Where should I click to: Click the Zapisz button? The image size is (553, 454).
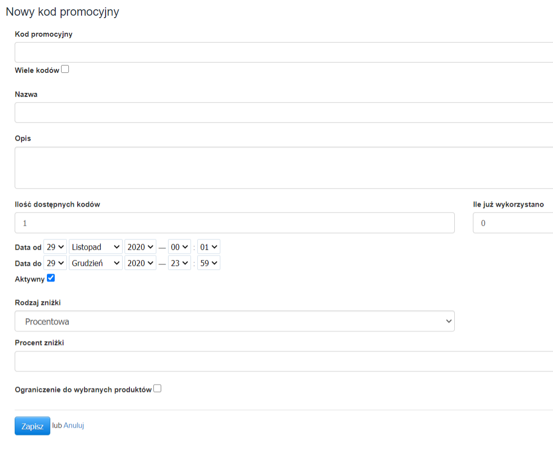[32, 426]
